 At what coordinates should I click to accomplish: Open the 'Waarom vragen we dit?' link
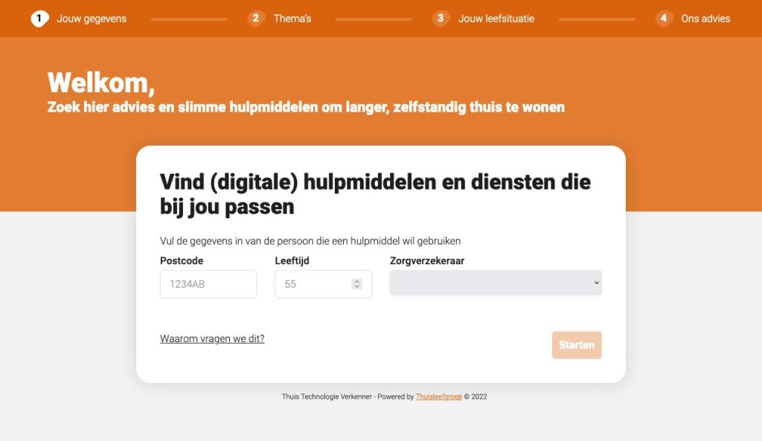[212, 338]
